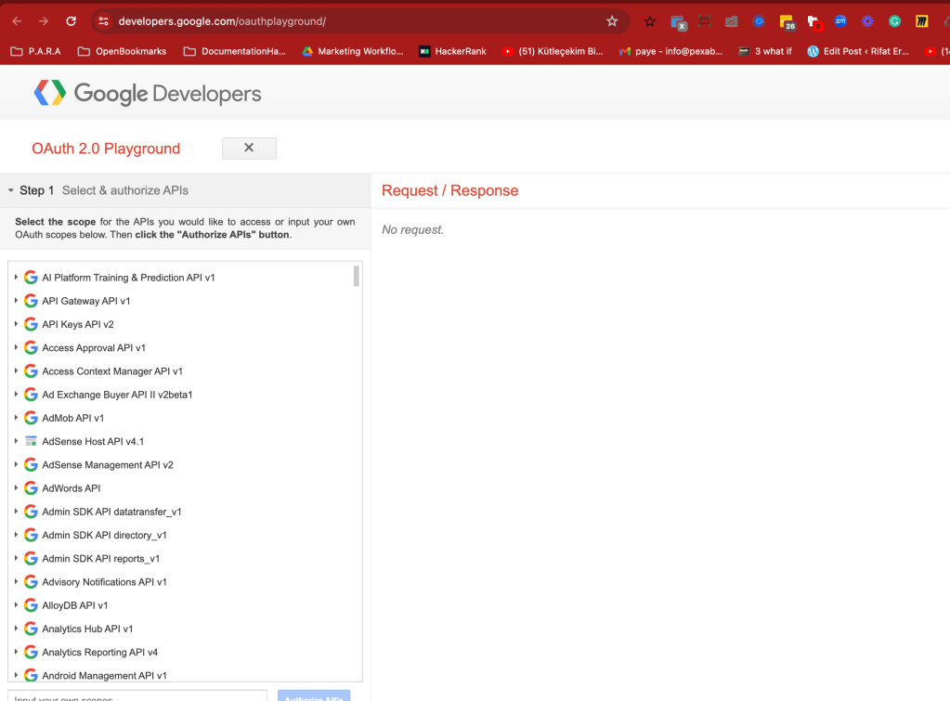This screenshot has width=950, height=701.
Task: Expand the API Keys API v2 scopes
Action: (16, 324)
